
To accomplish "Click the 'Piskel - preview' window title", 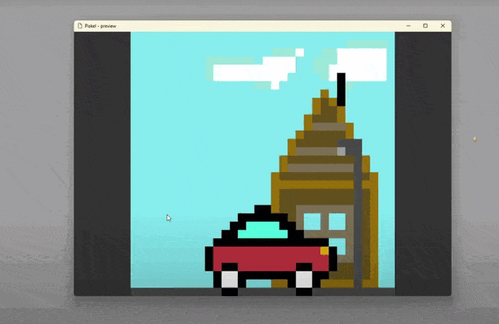I will pyautogui.click(x=101, y=26).
